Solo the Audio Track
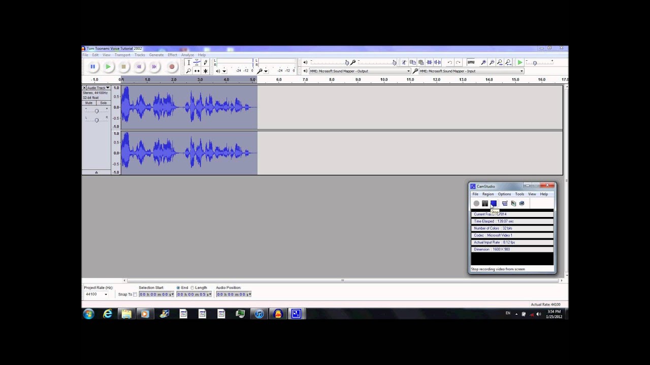650x365 pixels. tap(103, 103)
